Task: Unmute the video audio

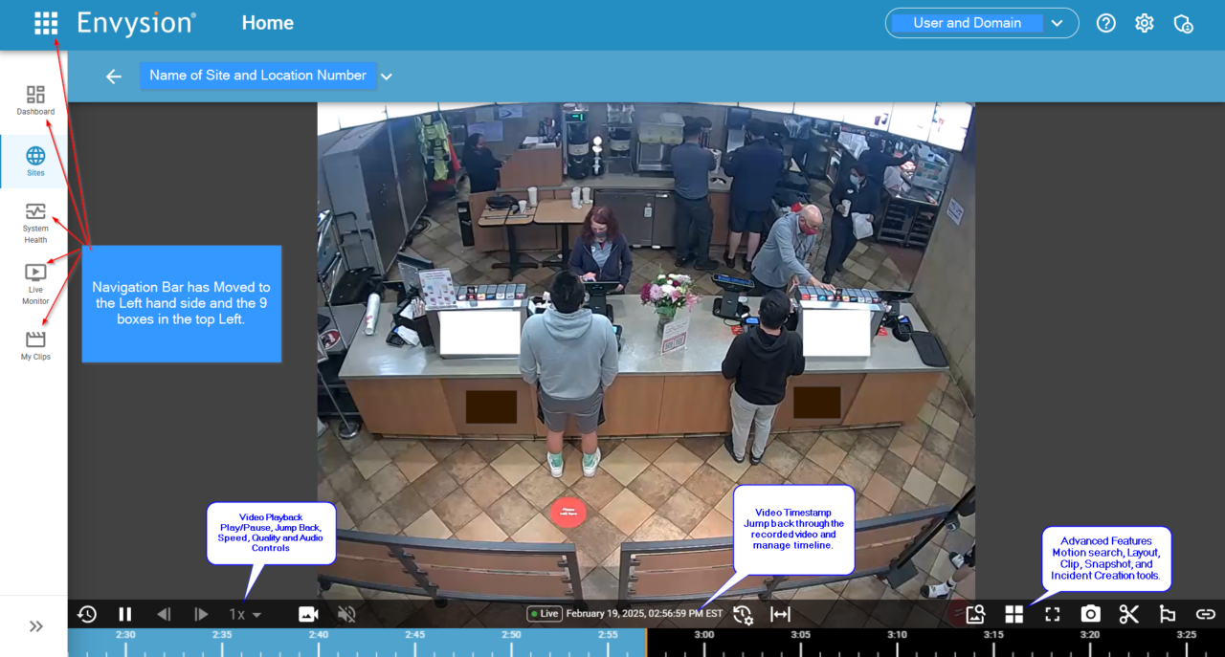Action: [x=346, y=614]
